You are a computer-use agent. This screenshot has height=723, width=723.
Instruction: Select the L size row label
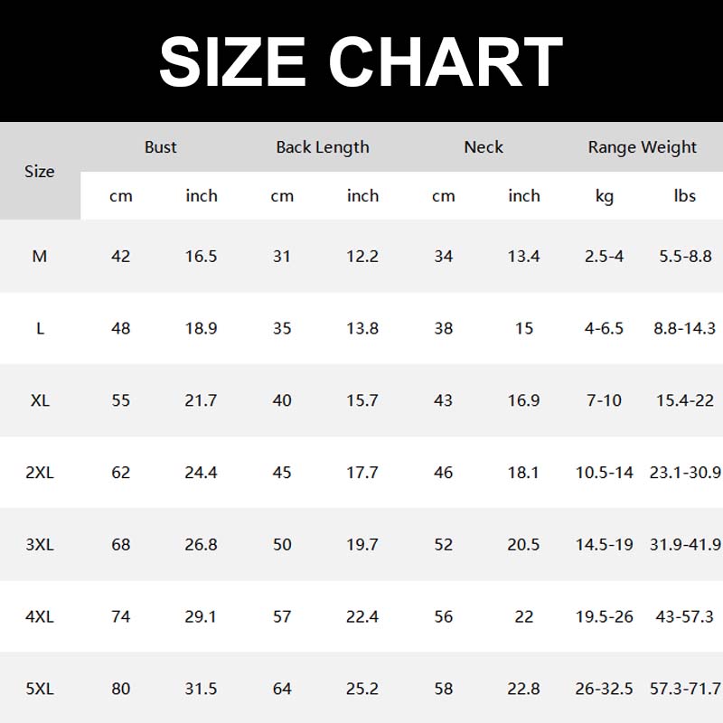click(x=40, y=328)
